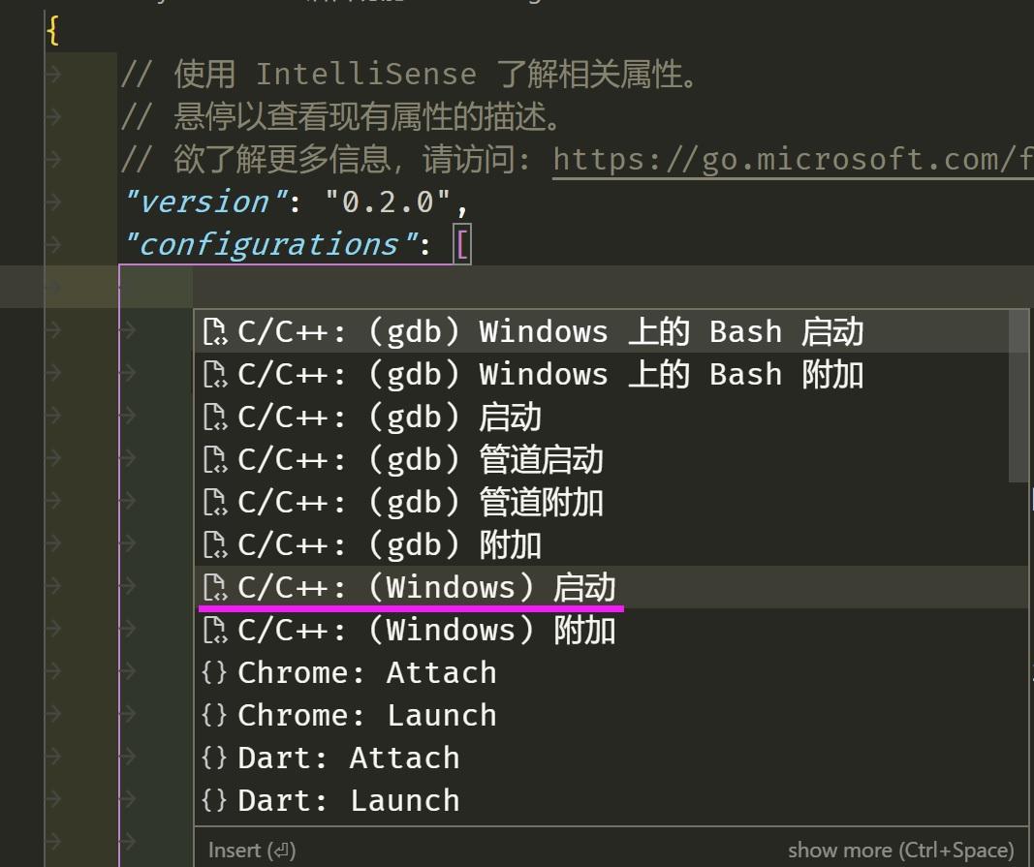
Task: Click the {} icon beside Dart: Attach
Action: pos(213,758)
